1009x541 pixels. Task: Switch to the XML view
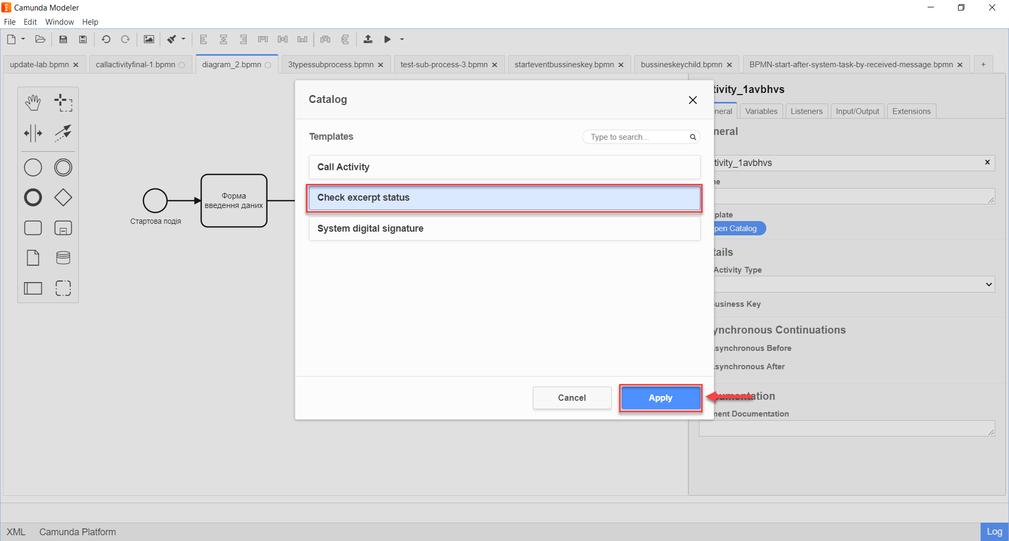(x=16, y=532)
